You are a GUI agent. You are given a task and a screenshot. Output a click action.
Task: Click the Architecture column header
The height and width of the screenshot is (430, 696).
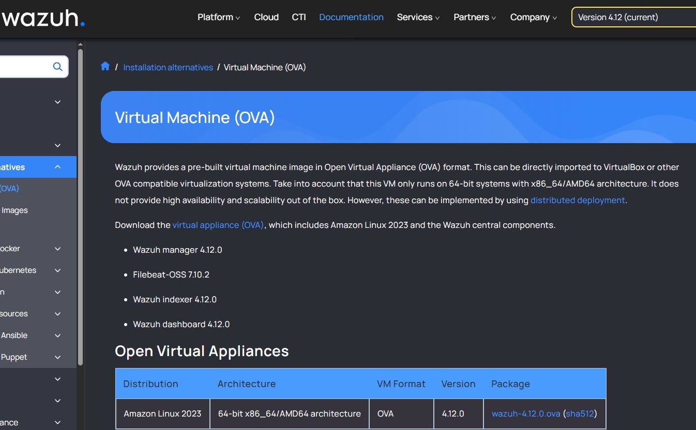[247, 383]
